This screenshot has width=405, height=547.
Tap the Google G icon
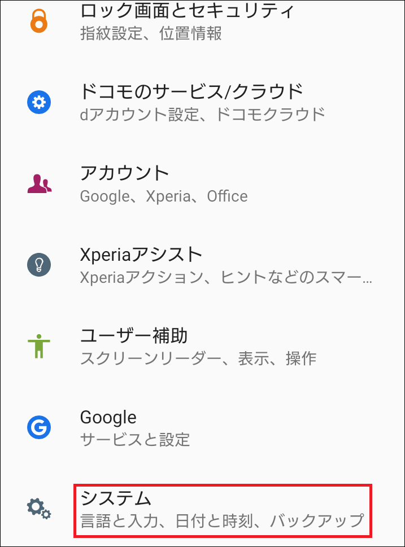pyautogui.click(x=38, y=428)
